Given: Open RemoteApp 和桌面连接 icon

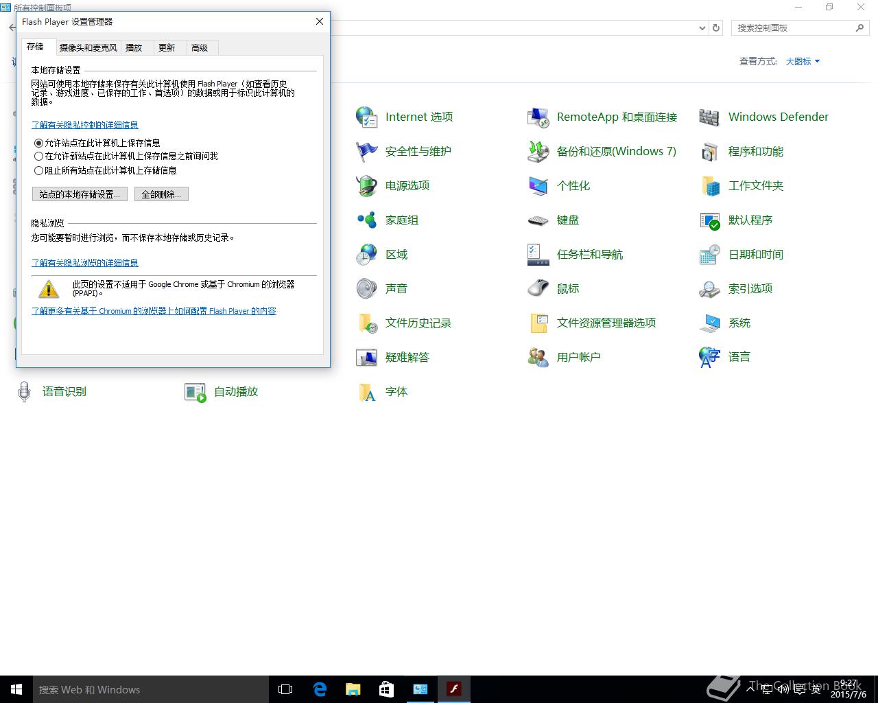Looking at the screenshot, I should (x=538, y=117).
